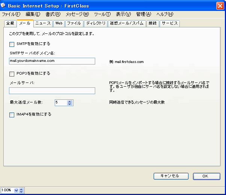Switch to the 全般 tab

click(x=10, y=23)
